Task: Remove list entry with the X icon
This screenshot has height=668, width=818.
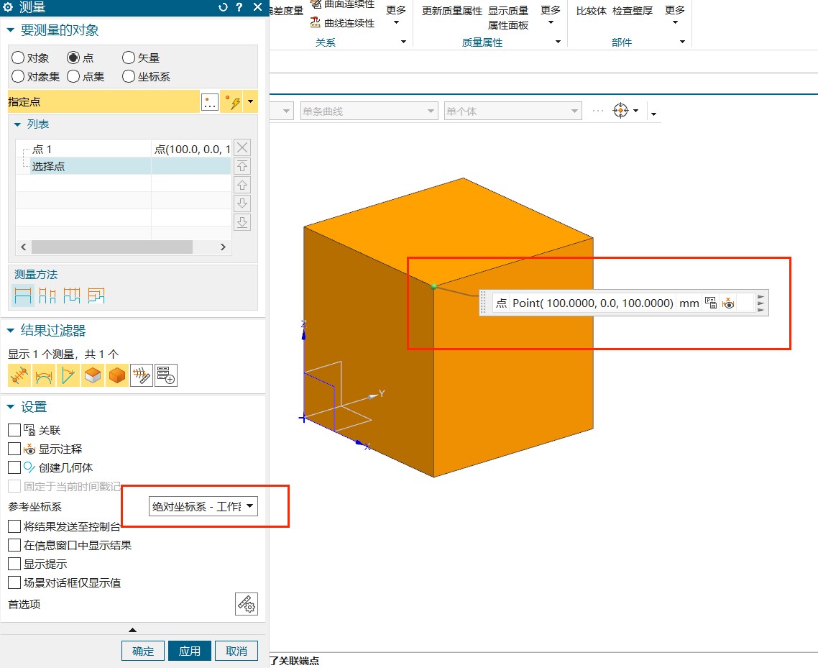Action: coord(243,148)
